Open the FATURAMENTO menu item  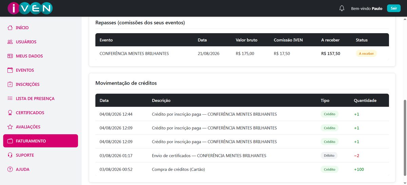pos(41,141)
